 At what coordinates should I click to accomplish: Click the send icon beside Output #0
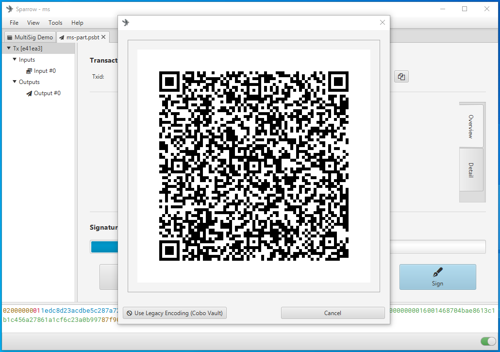(x=29, y=93)
